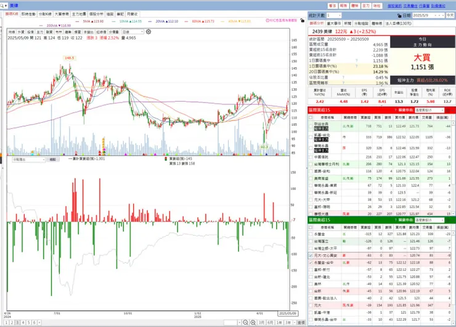Tick the header checkbox in 區間賣超15 table
This screenshot has width=456, height=327.
[311, 227]
